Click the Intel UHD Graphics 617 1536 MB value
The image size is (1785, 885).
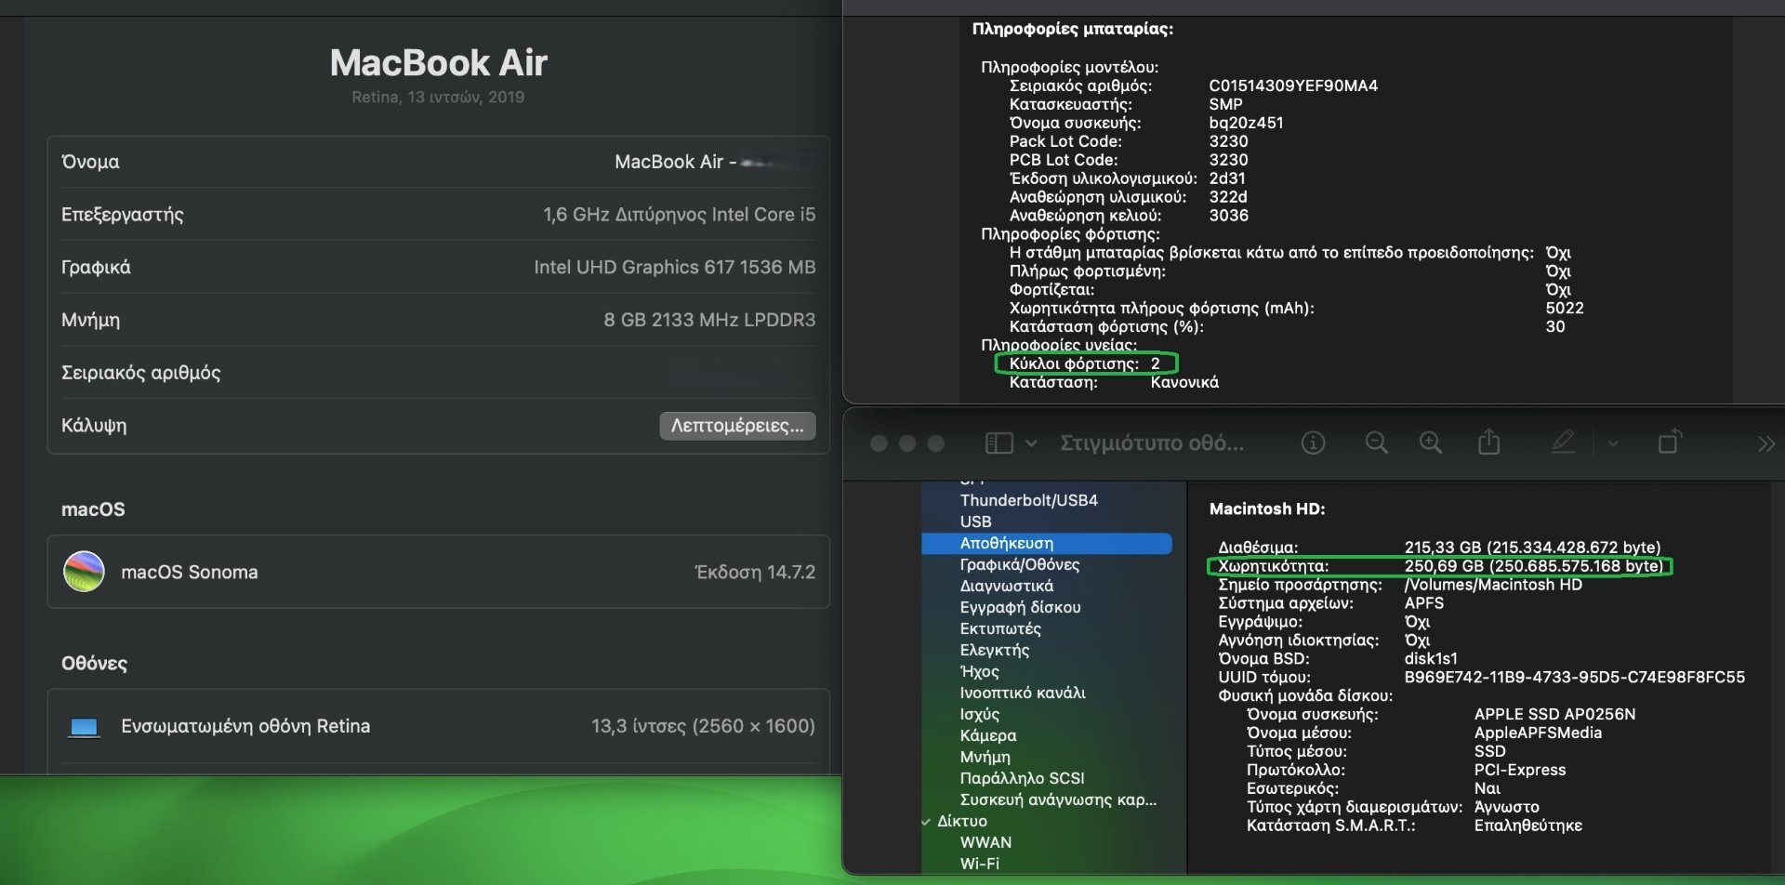pos(674,268)
